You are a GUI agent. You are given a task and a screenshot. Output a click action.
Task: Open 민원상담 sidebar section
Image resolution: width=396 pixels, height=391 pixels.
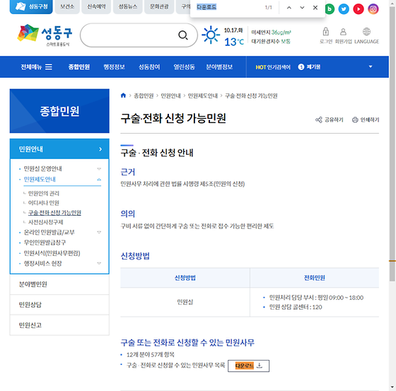coord(59,305)
